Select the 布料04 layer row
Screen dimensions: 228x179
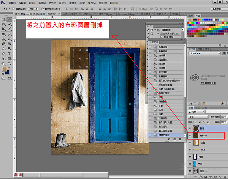pos(207,135)
